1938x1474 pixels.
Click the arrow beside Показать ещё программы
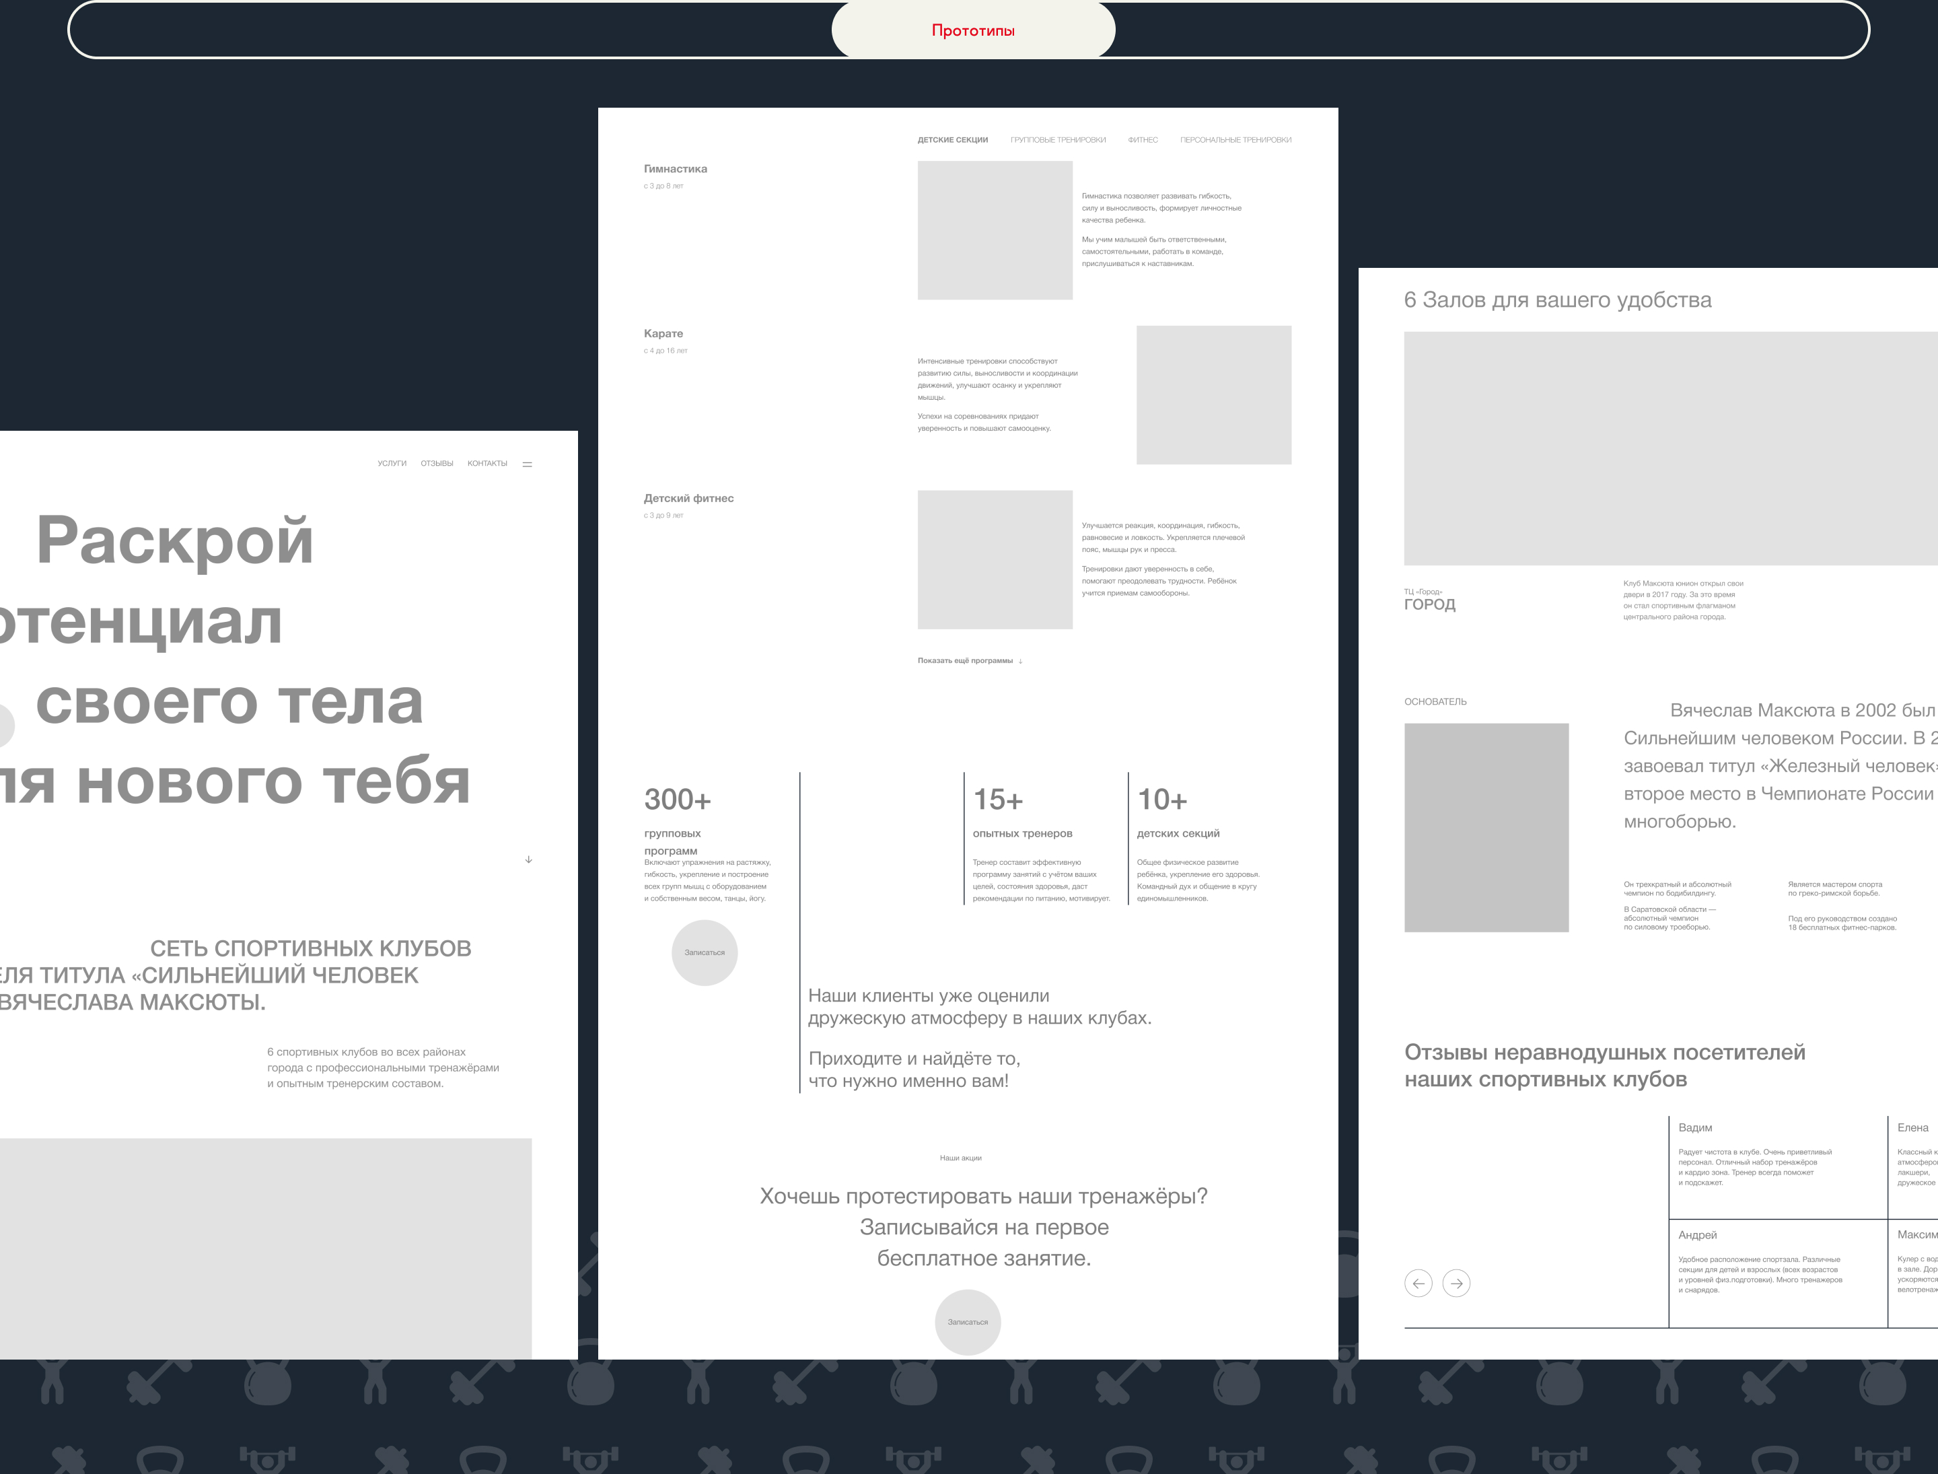click(x=1020, y=662)
